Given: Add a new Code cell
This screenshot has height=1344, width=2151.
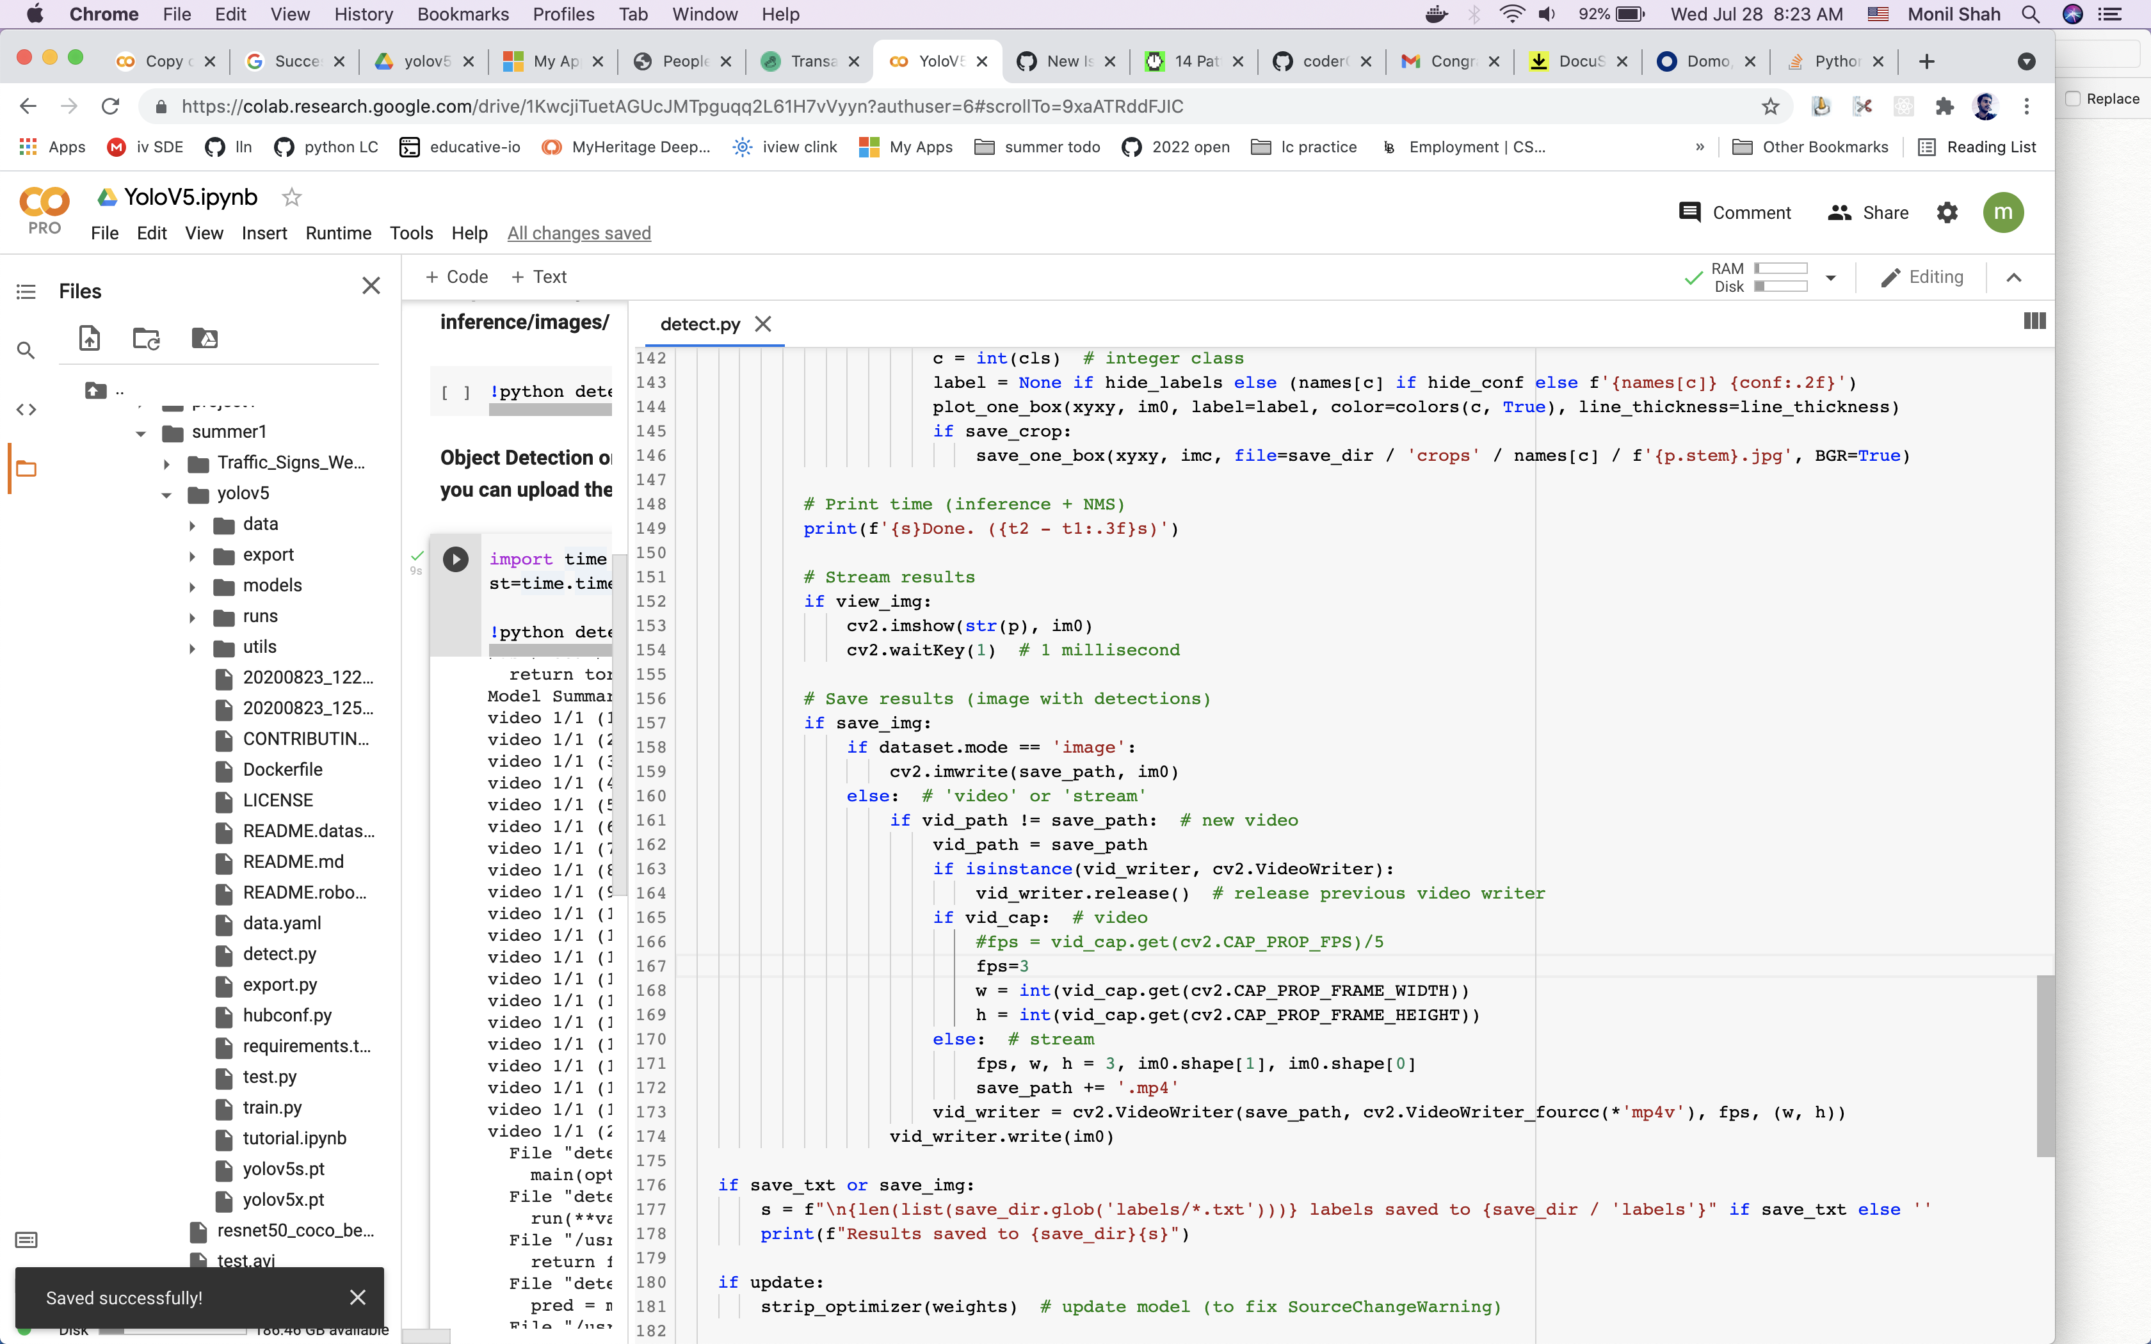Looking at the screenshot, I should [457, 277].
